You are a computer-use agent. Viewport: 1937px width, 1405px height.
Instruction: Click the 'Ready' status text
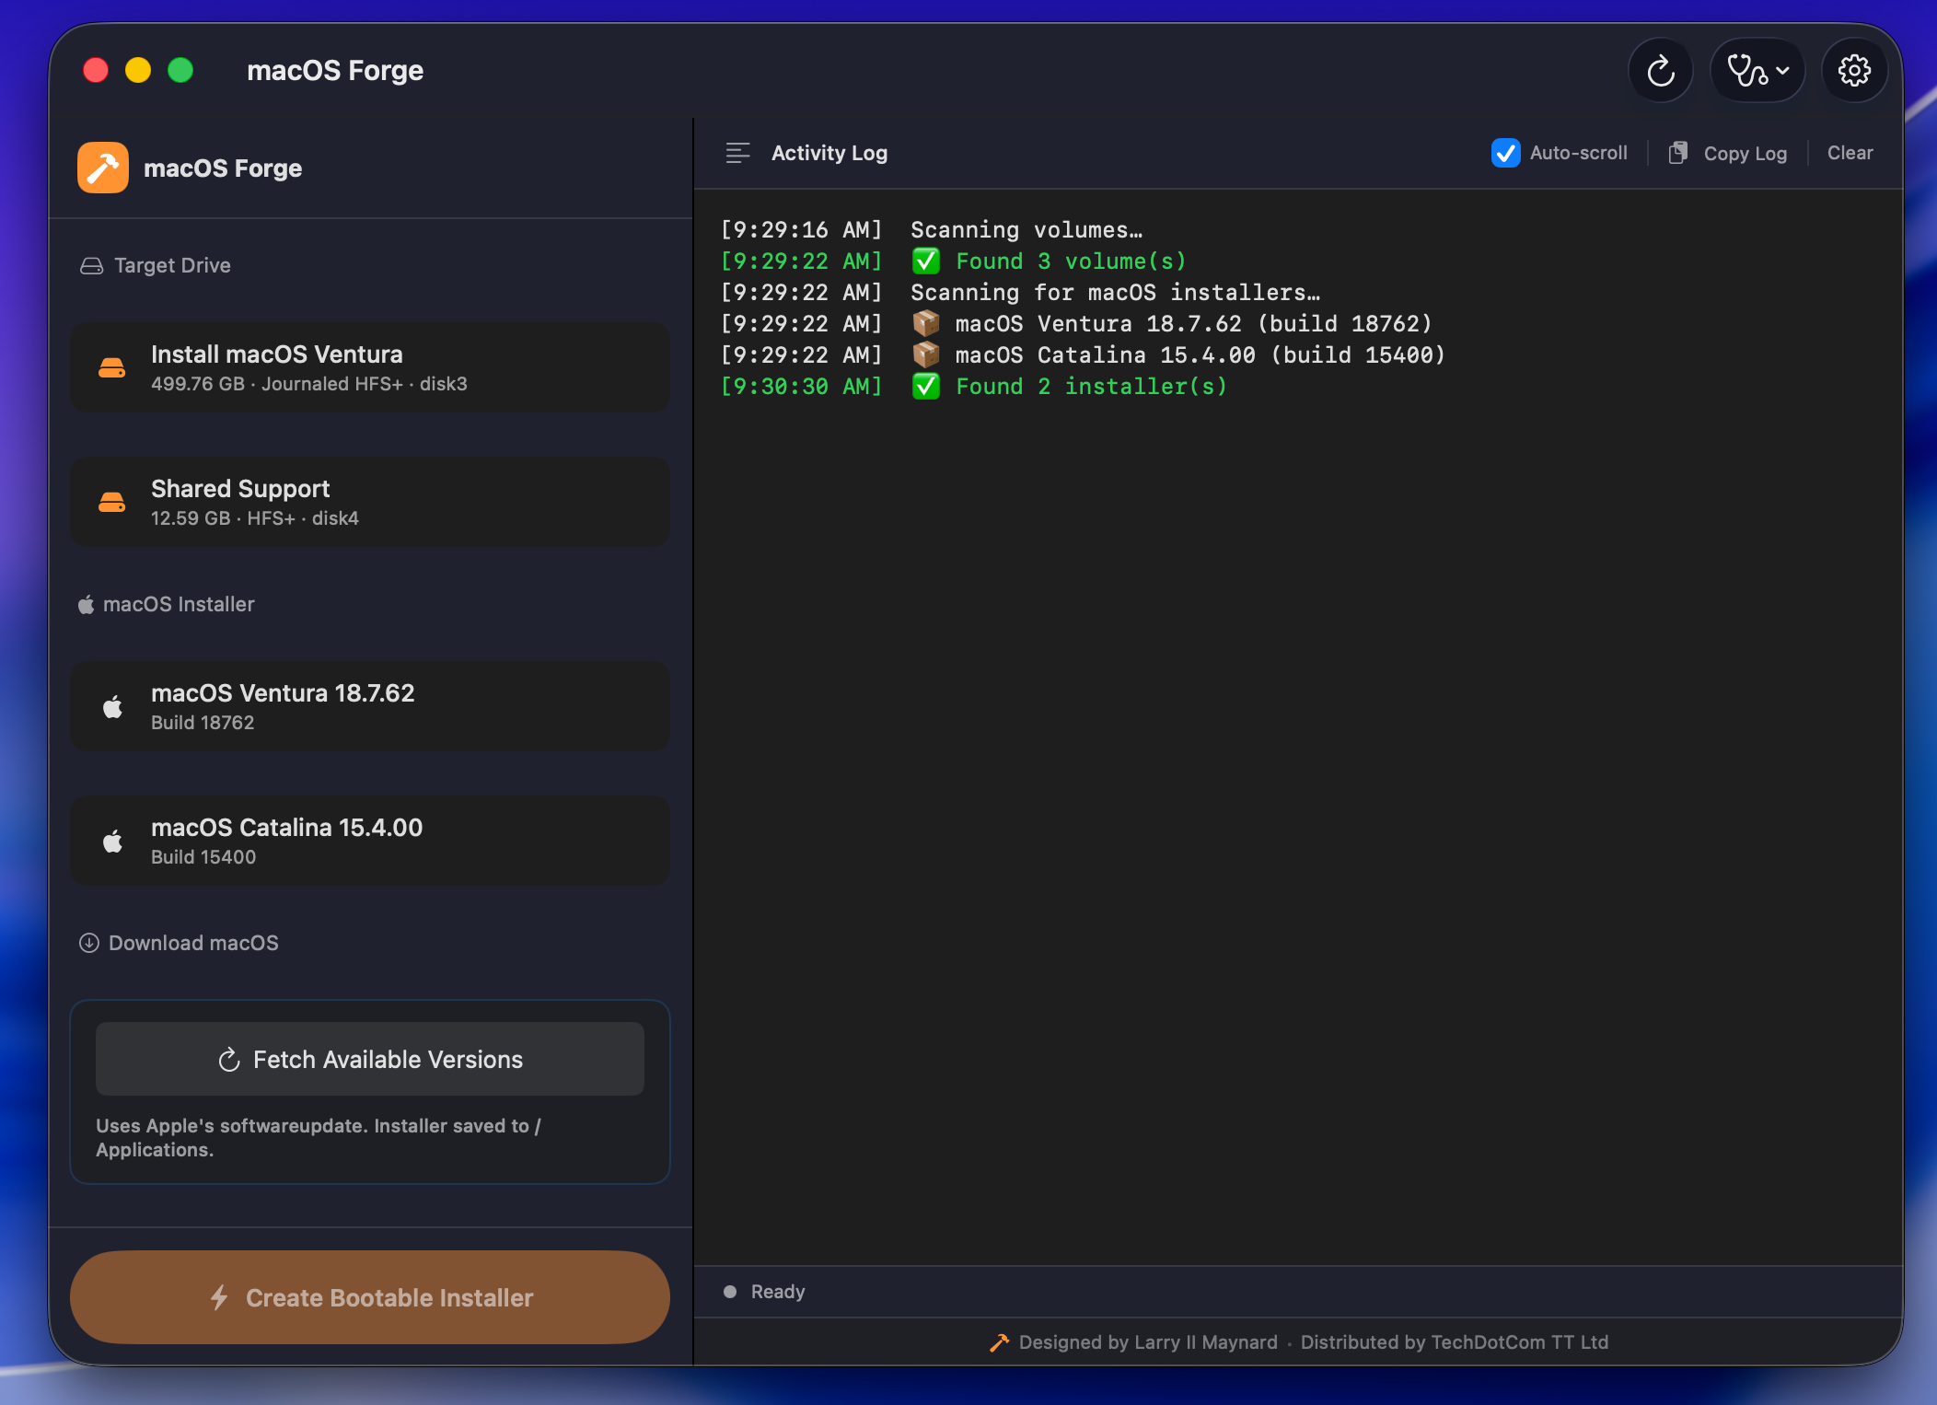(x=778, y=1292)
